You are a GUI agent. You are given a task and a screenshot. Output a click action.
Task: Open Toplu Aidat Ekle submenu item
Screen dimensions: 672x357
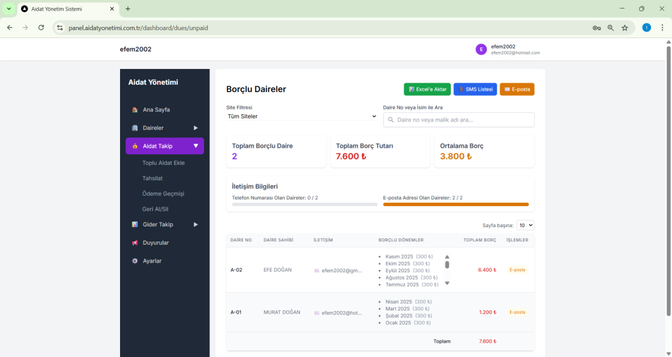click(x=163, y=163)
